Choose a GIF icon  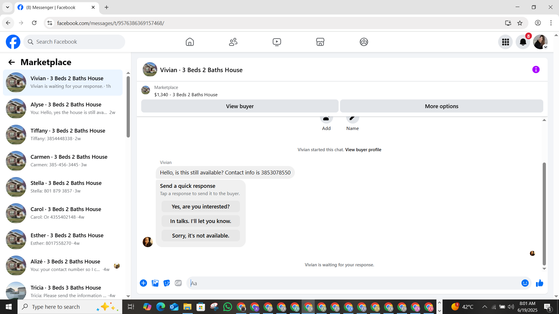(x=178, y=283)
